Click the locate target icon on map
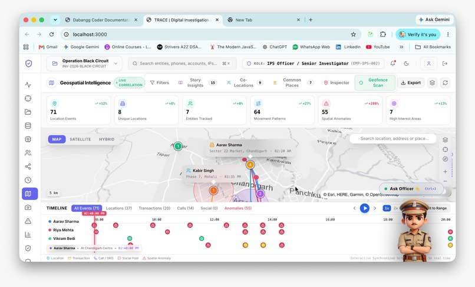This screenshot has height=287, width=475. 445,149
